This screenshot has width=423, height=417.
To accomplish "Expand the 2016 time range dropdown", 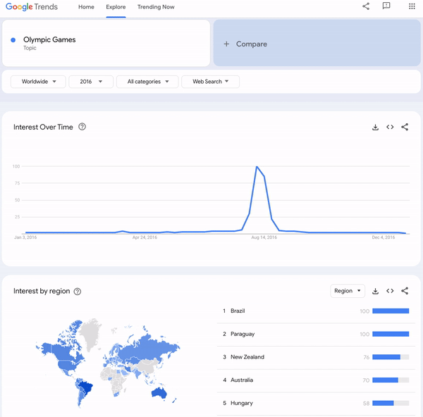I will point(91,82).
